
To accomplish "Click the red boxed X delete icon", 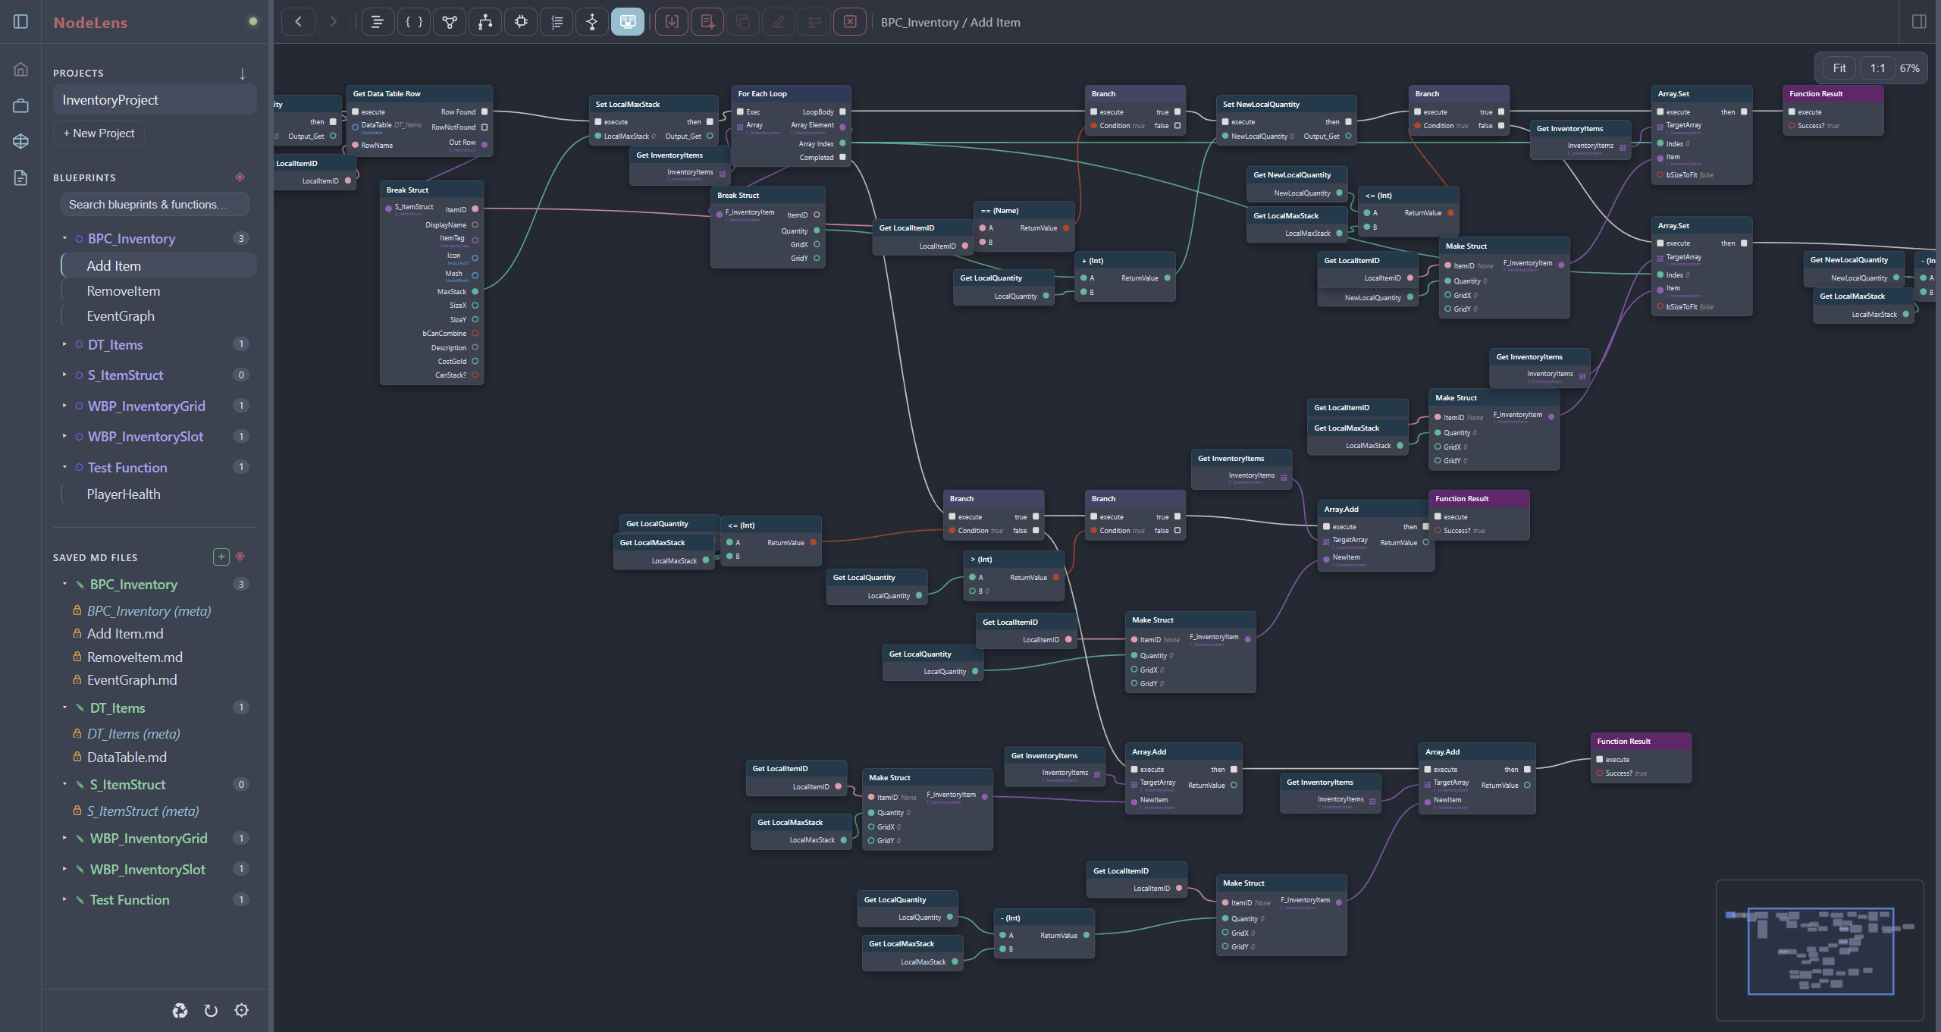I will (850, 22).
